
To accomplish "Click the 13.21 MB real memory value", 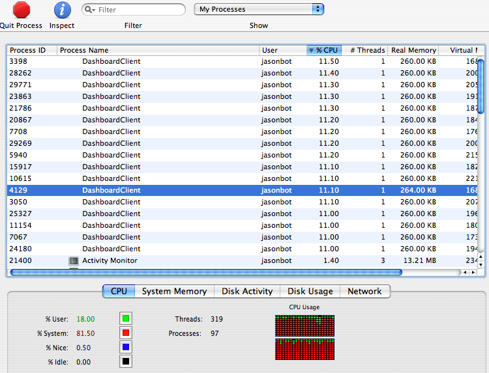I will pyautogui.click(x=419, y=260).
